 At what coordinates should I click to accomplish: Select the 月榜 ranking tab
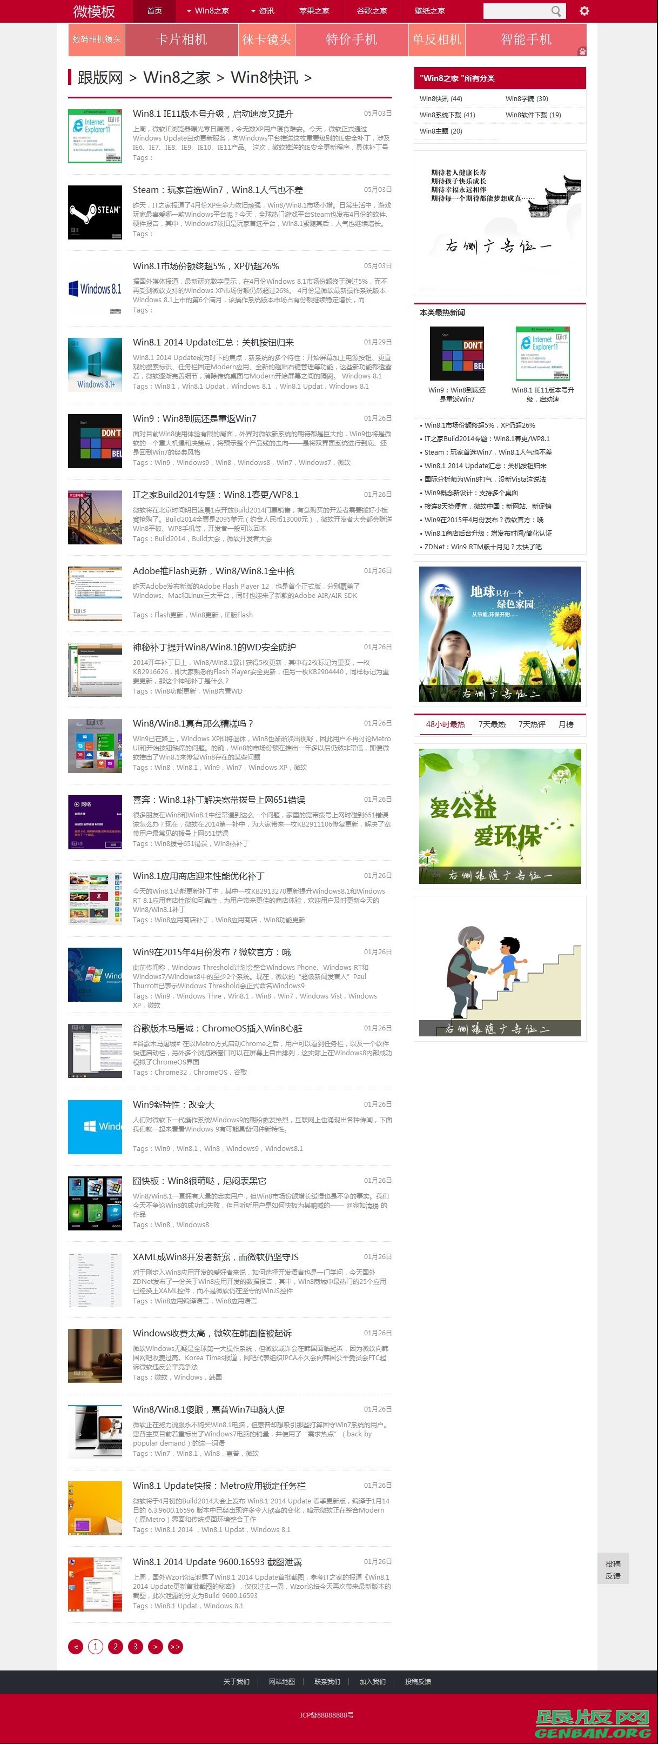[x=566, y=724]
